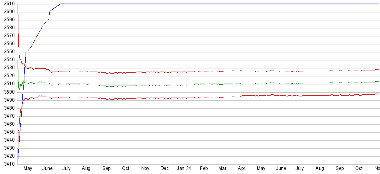Click the first 'May' label on the x-axis
The width and height of the screenshot is (380, 174).
click(x=28, y=169)
